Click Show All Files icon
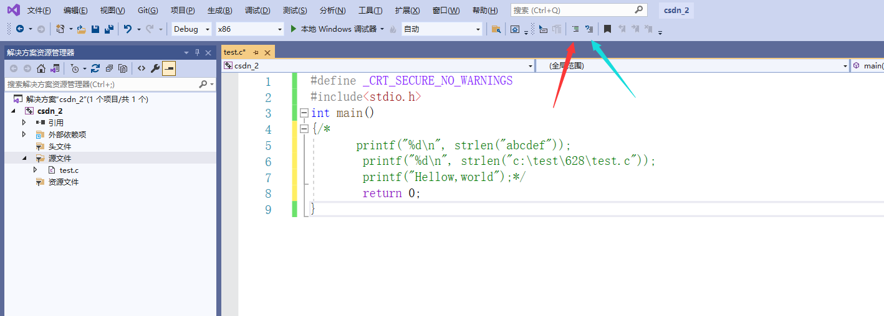The image size is (884, 316). 123,68
